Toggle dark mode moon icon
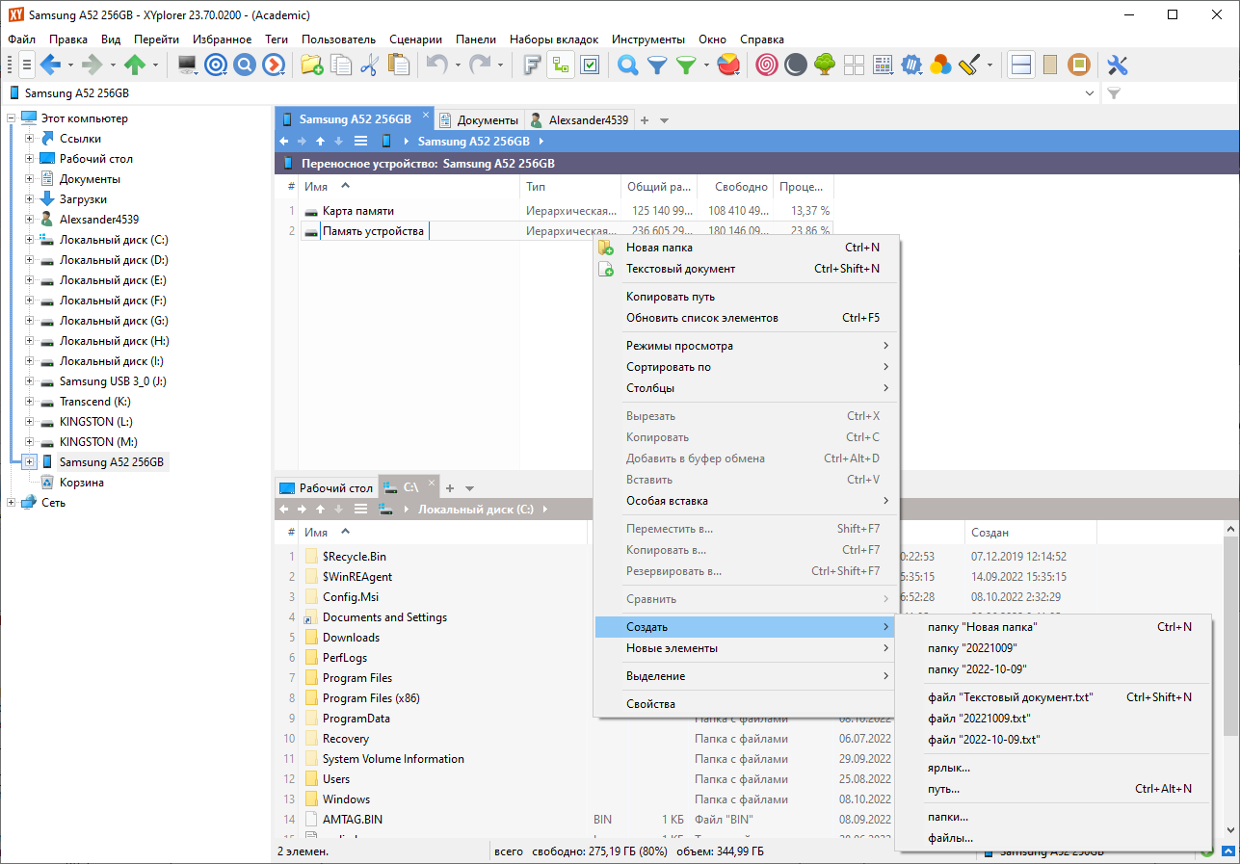The height and width of the screenshot is (864, 1240). 795,65
